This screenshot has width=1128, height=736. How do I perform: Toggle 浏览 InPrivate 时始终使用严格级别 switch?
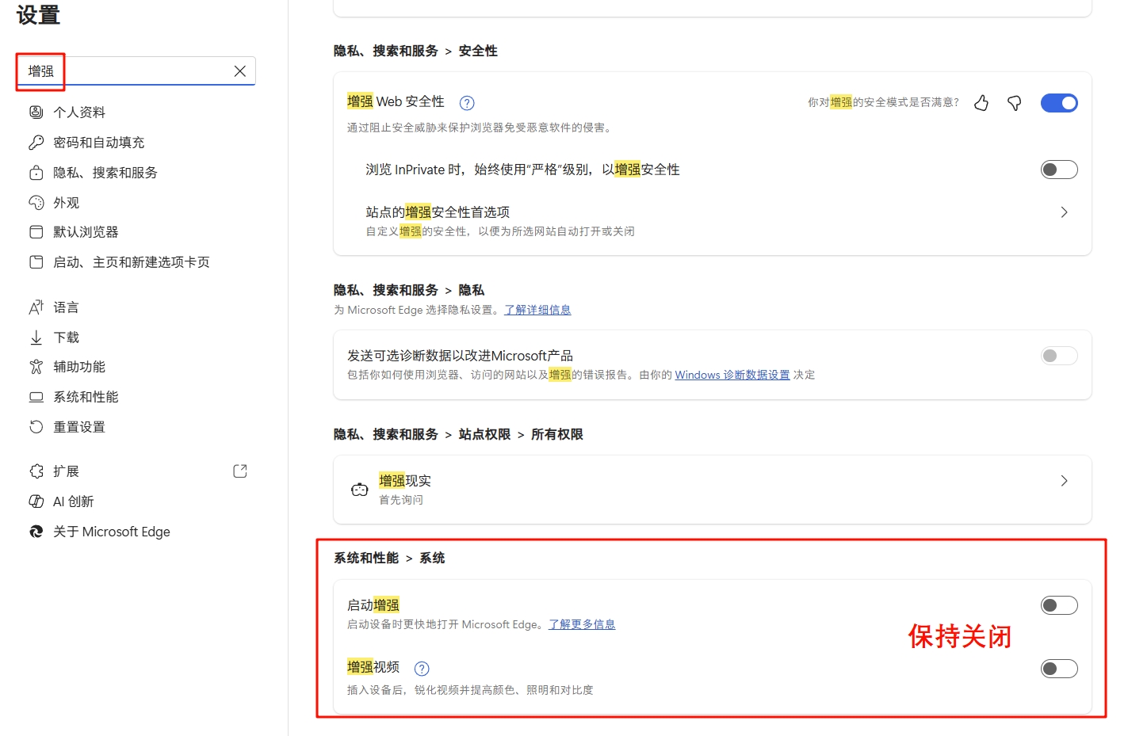[1059, 169]
